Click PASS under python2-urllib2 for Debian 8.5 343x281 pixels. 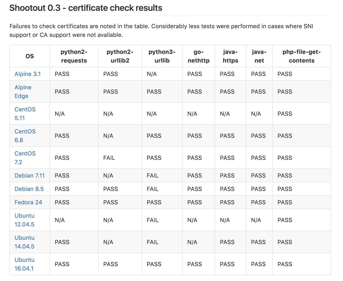click(110, 189)
